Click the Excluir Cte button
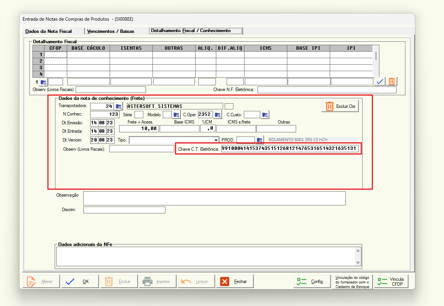 coord(340,106)
